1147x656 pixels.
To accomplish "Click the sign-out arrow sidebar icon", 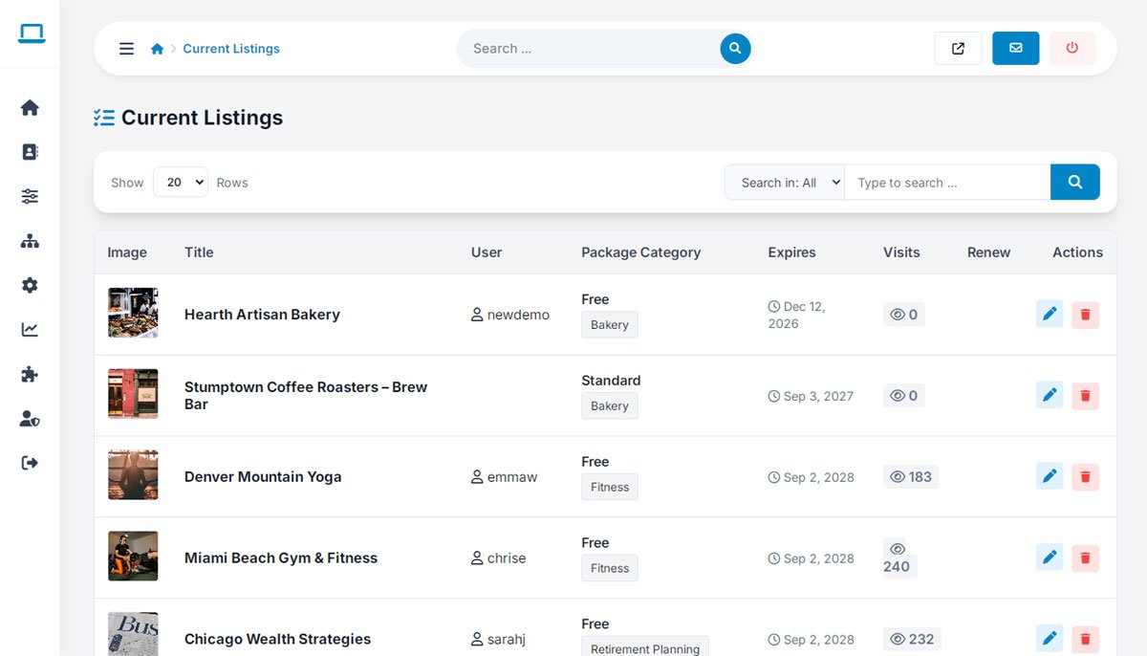I will point(30,463).
